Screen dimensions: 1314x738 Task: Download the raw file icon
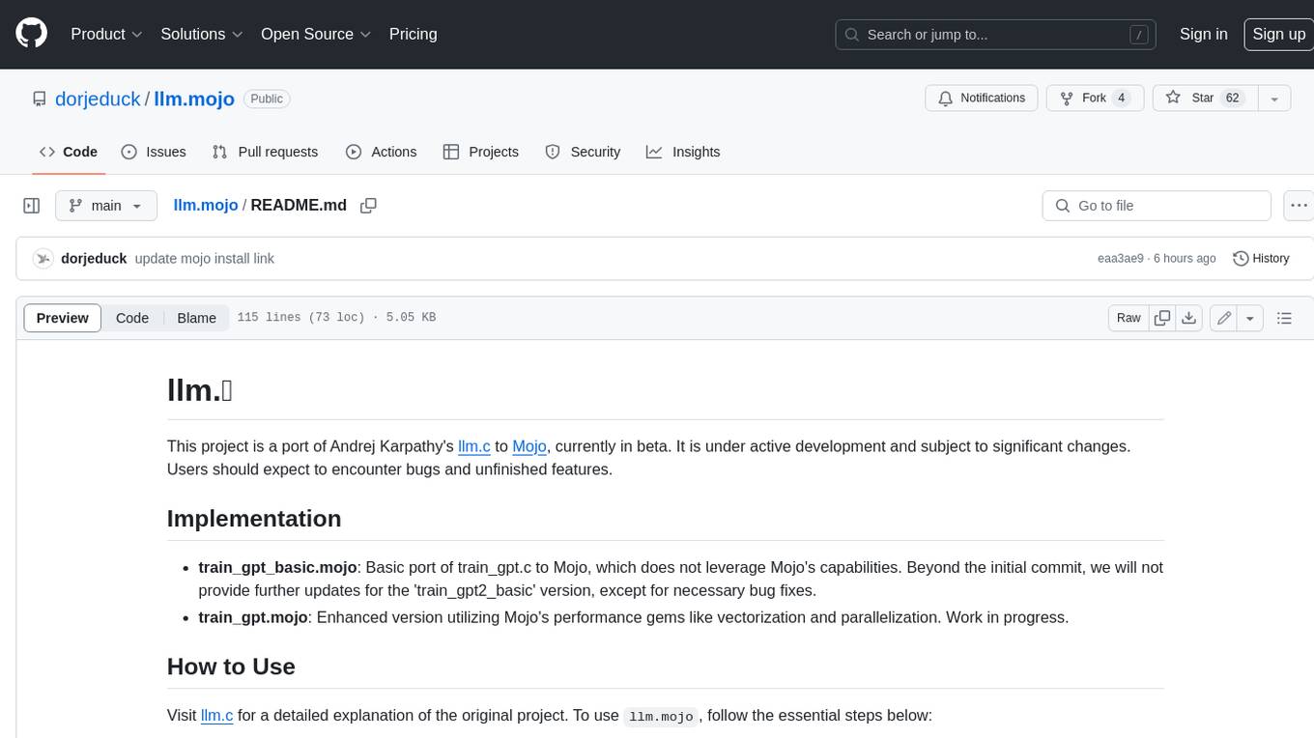(x=1189, y=318)
